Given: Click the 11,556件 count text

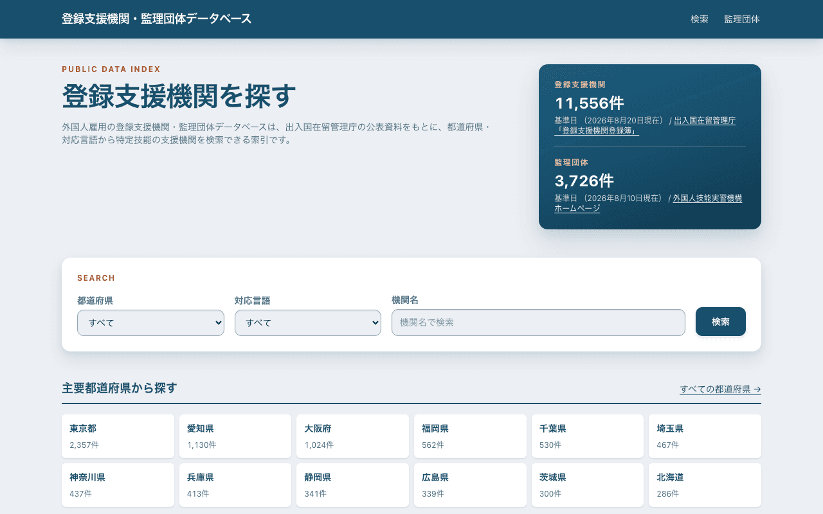Looking at the screenshot, I should (x=589, y=103).
